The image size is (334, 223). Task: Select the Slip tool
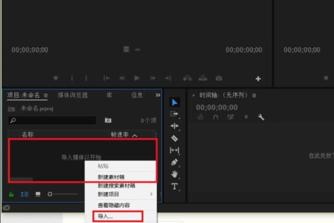pyautogui.click(x=174, y=150)
